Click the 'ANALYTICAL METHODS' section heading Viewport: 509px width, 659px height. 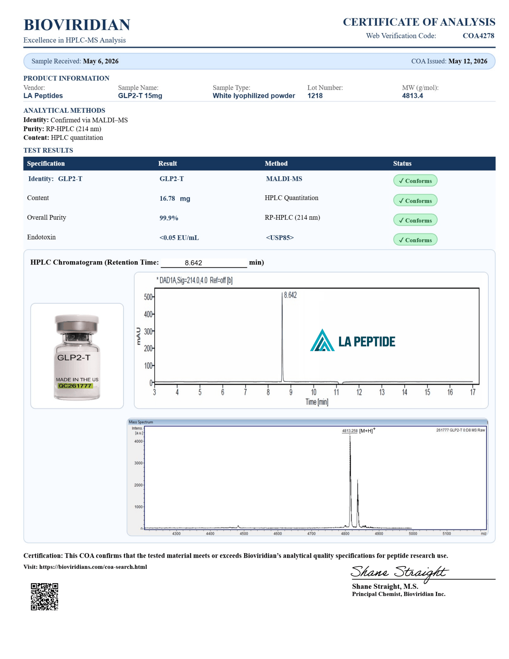click(x=64, y=111)
